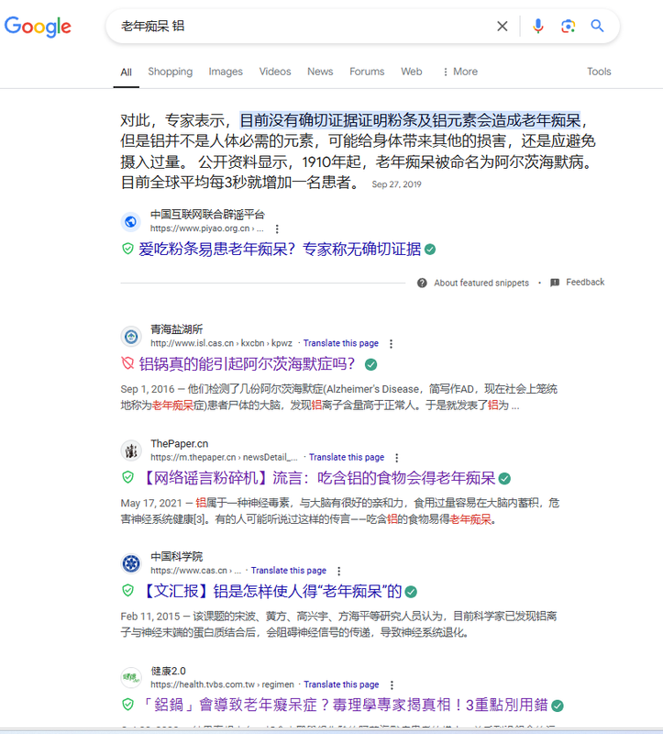Viewport: 663px width, 734px height.
Task: Switch to the News tab
Action: (x=320, y=72)
